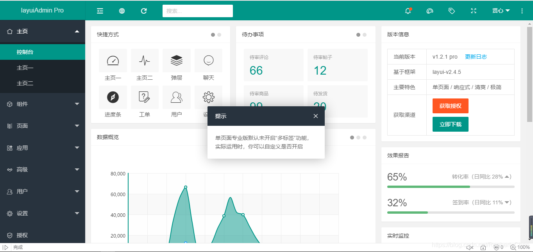The height and width of the screenshot is (252, 533).
Task: Select 主页一 in the sidebar submenu
Action: click(x=43, y=68)
